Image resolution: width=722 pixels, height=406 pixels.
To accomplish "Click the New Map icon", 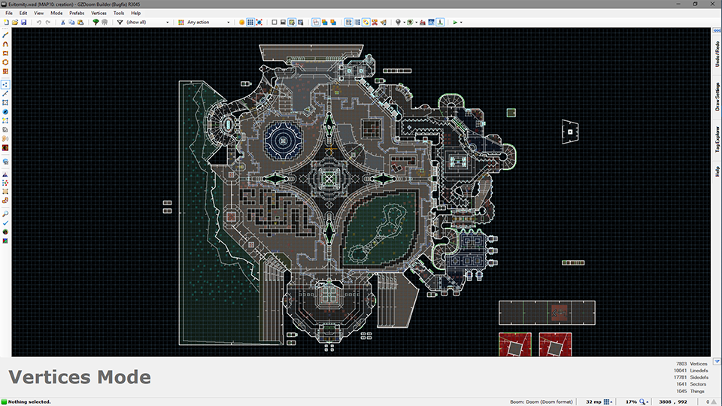I will point(6,22).
